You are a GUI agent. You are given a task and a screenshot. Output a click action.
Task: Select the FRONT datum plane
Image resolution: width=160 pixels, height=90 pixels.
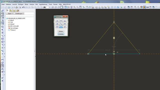(12, 24)
